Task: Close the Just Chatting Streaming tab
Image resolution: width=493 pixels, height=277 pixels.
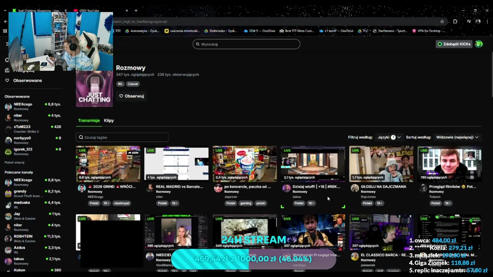Action: [x=65, y=10]
